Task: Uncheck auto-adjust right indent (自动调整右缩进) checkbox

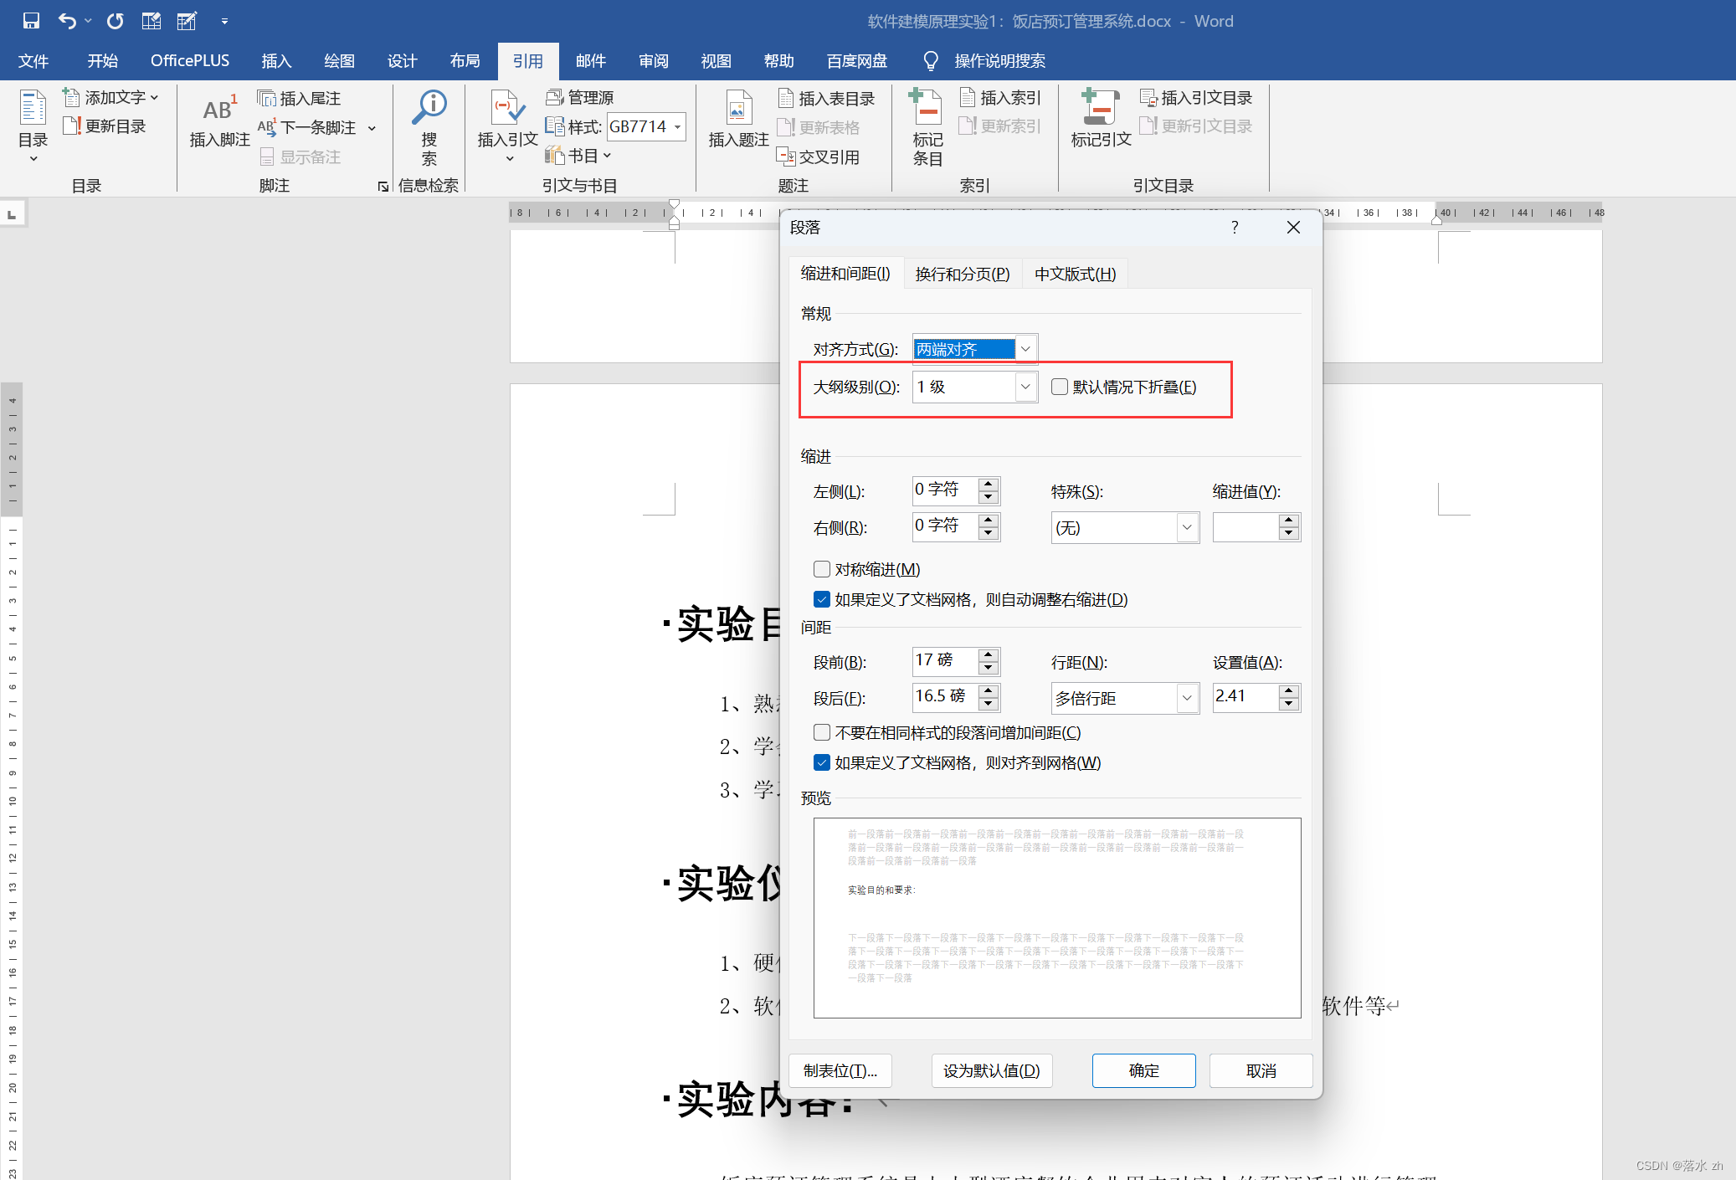Action: [x=822, y=599]
